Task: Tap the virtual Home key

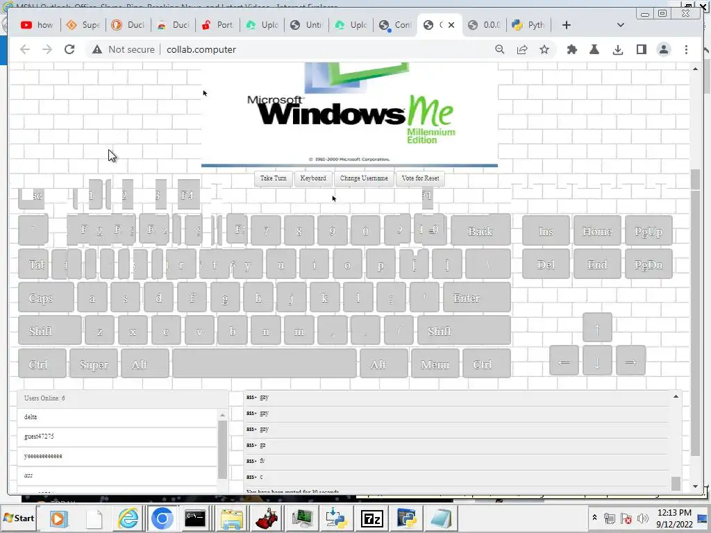Action: 597,230
